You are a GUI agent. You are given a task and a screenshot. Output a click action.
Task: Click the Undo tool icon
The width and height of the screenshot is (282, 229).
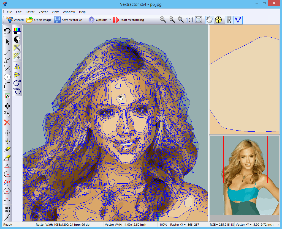7,31
